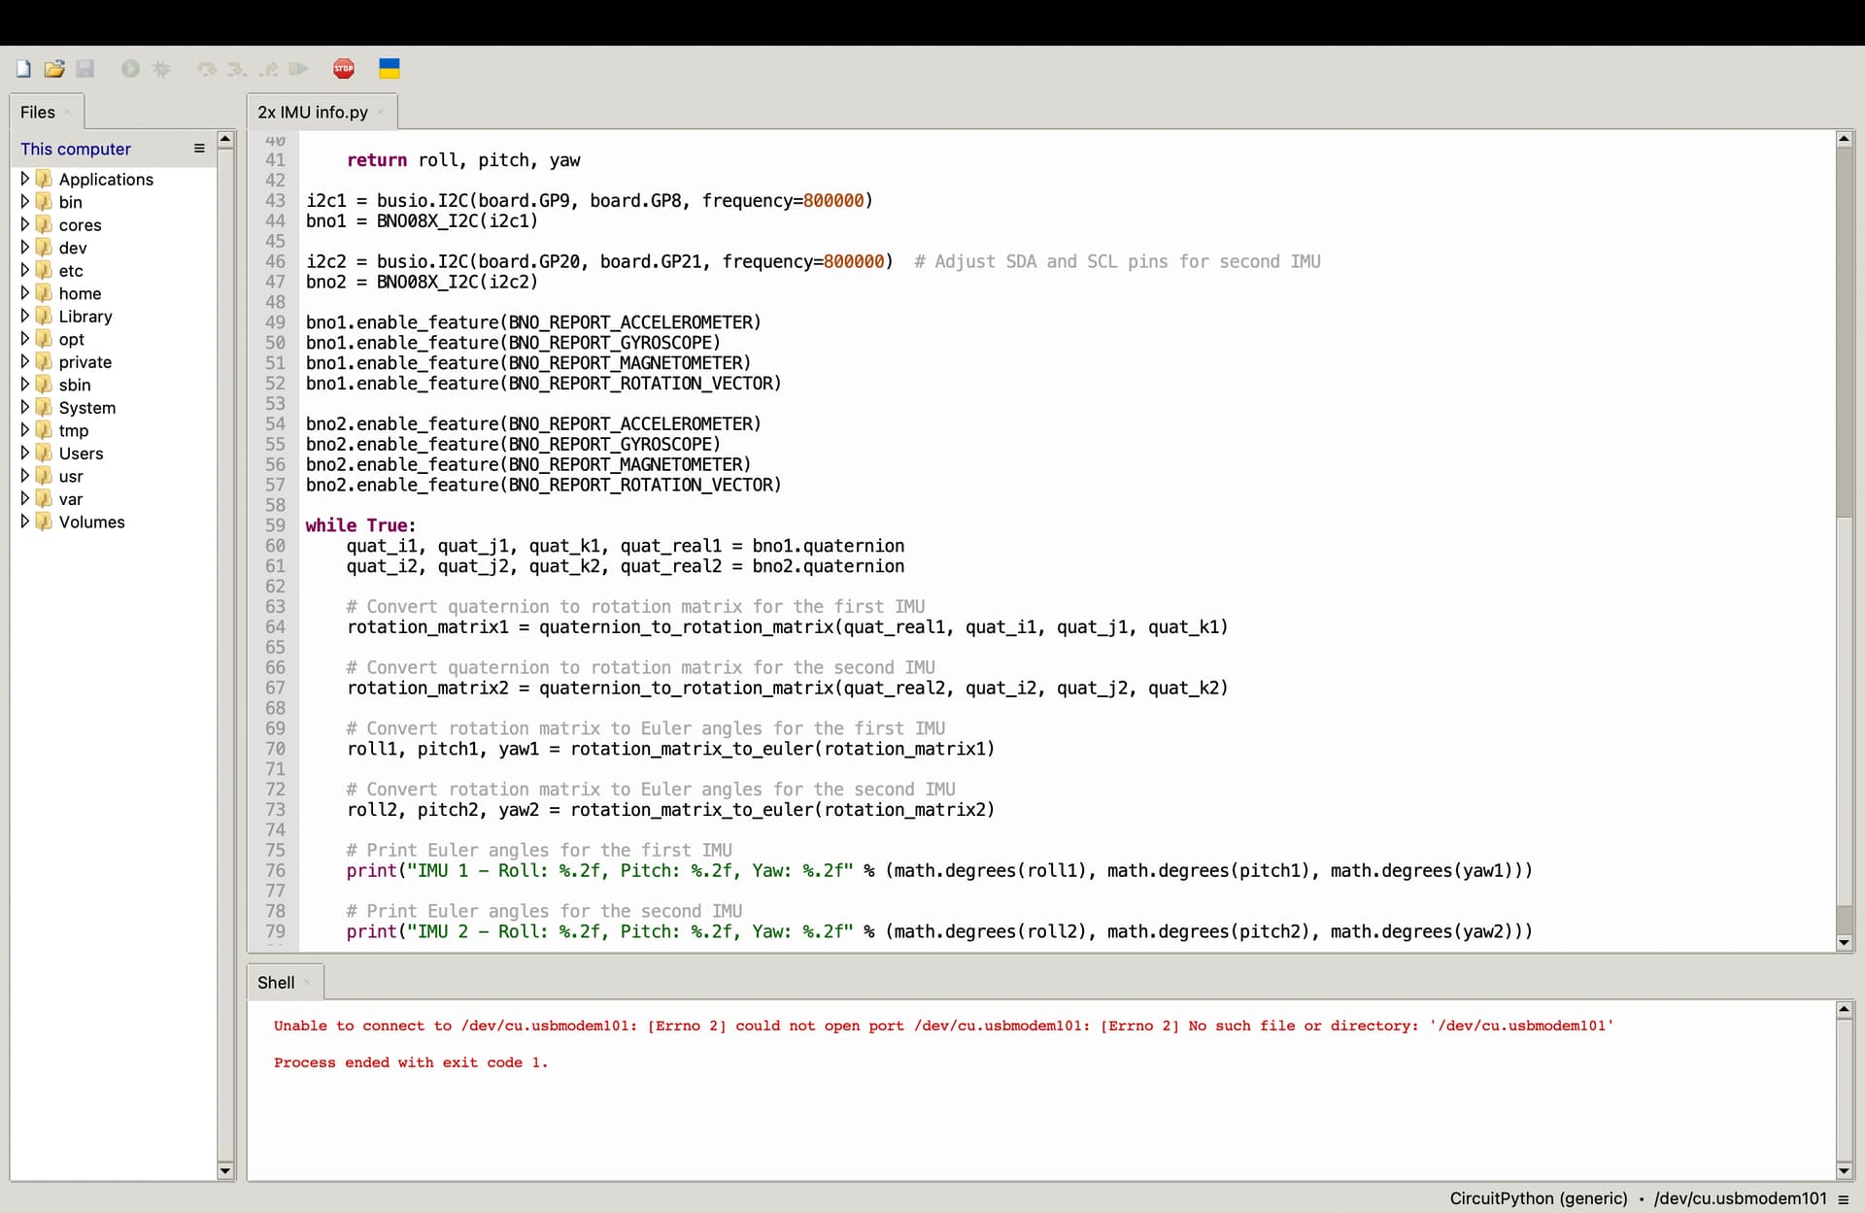This screenshot has height=1213, width=1865.
Task: Click the 'Adjust SDA and SCL pins' comment
Action: pos(1117,261)
